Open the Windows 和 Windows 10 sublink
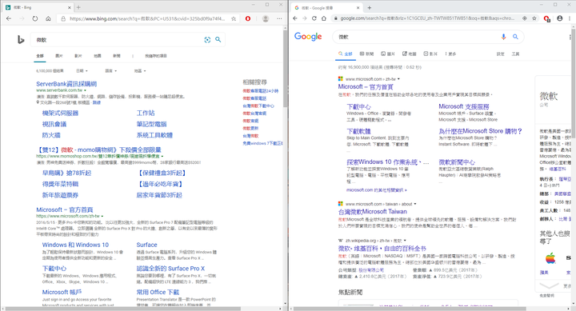576x311 pixels. click(75, 245)
